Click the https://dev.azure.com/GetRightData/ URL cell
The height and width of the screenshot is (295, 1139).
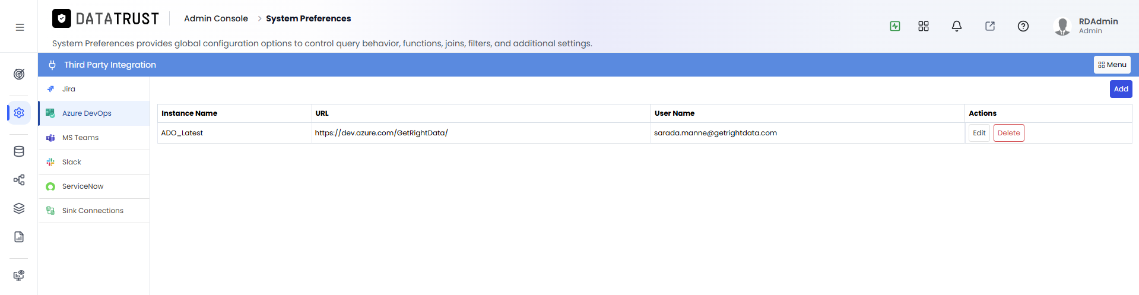(x=481, y=133)
